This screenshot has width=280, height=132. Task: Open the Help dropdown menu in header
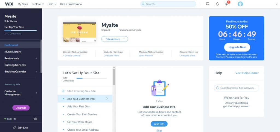tap(52, 4)
